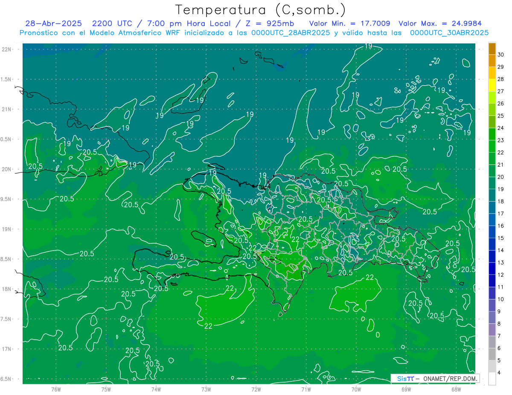Click the 17N latitude axis label

[6, 349]
